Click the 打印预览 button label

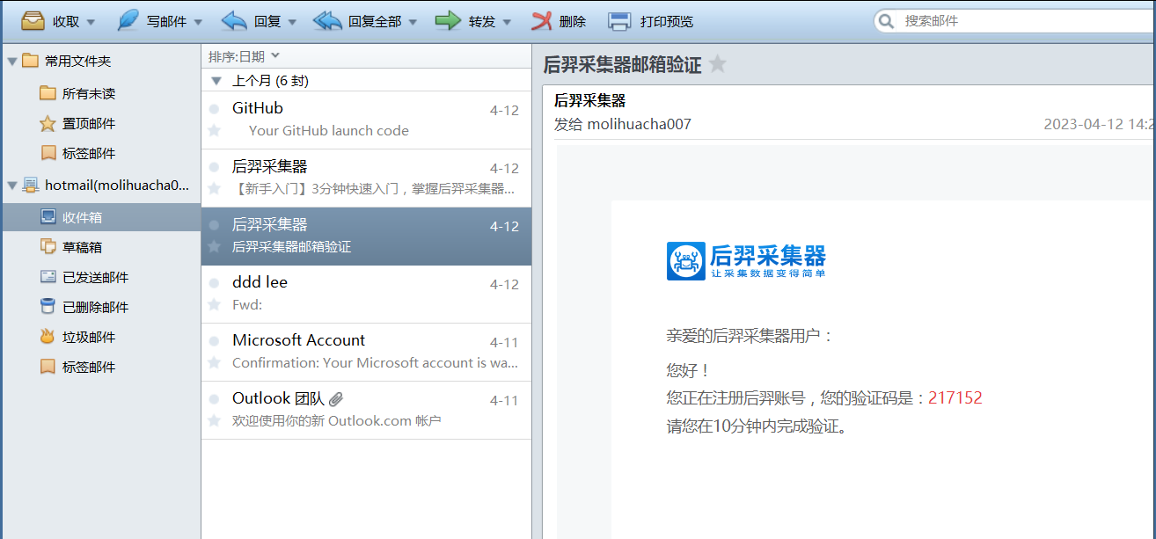click(667, 21)
